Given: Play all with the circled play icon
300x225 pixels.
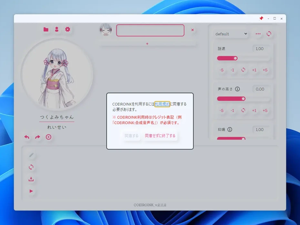Looking at the screenshot, I should point(48,137).
